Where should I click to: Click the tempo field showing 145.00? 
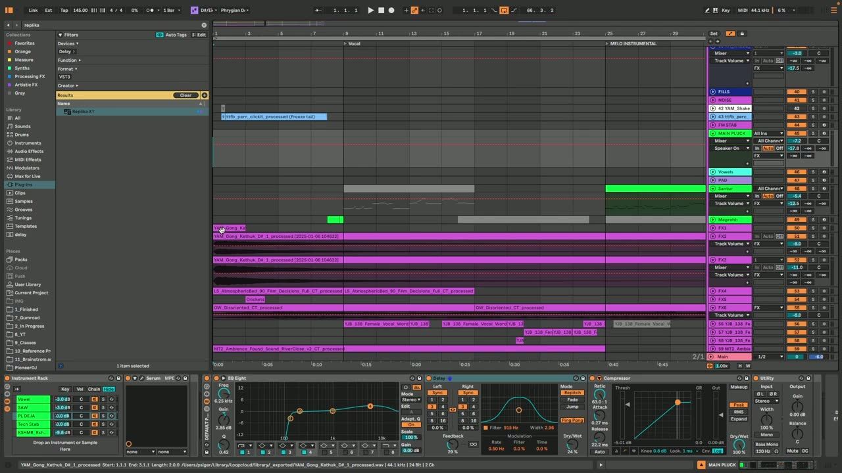80,11
